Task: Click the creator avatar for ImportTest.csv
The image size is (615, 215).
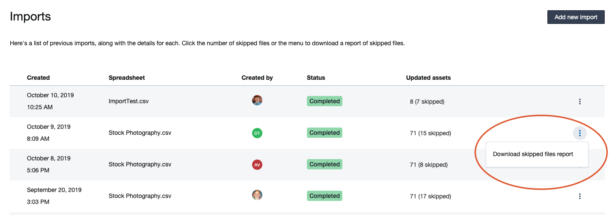Action: tap(257, 101)
